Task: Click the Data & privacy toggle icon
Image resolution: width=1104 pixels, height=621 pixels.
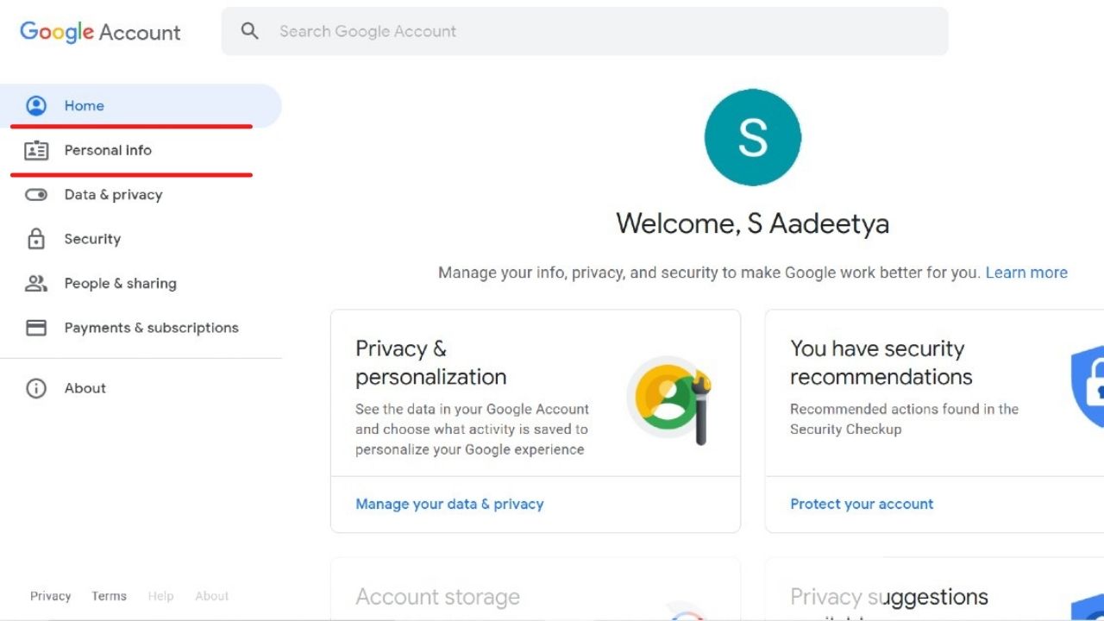Action: point(36,195)
